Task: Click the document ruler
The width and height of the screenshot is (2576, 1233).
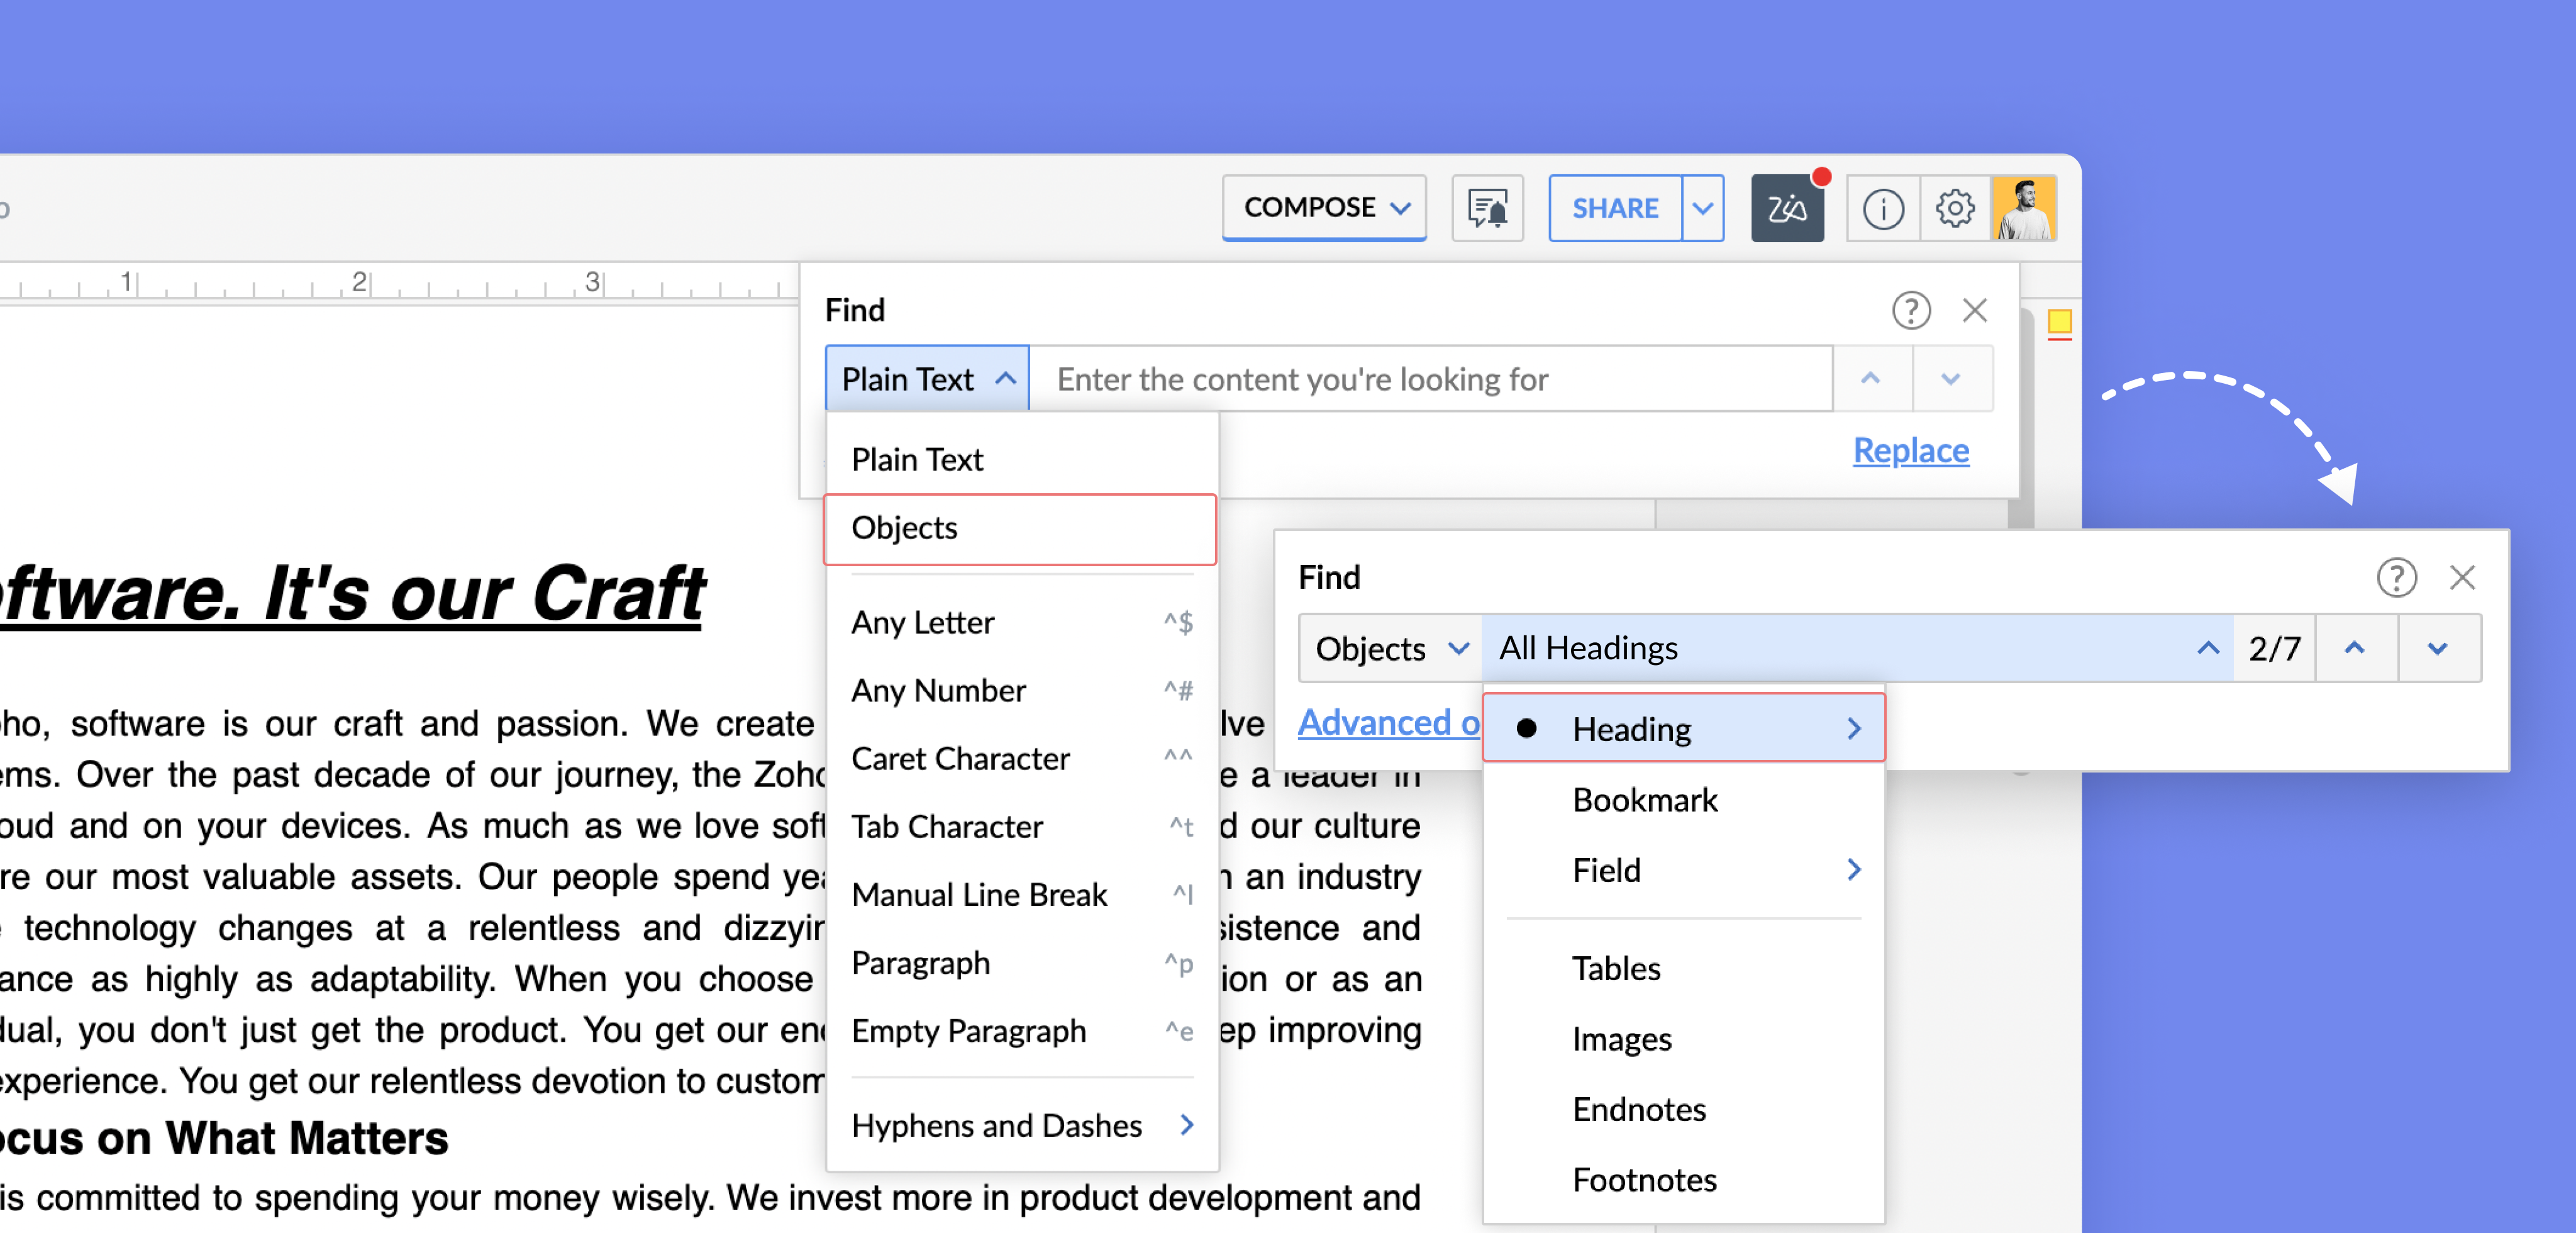Action: click(400, 283)
